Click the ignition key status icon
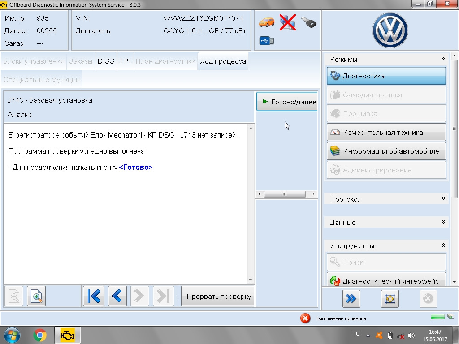The height and width of the screenshot is (344, 459). click(x=309, y=22)
